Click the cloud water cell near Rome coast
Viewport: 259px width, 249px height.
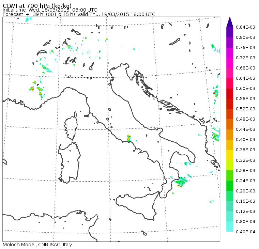[x=129, y=138]
